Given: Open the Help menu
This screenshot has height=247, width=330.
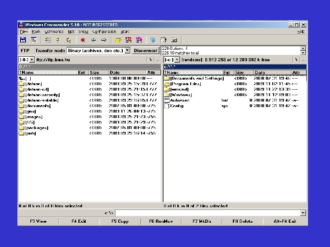Looking at the screenshot, I should 301,32.
